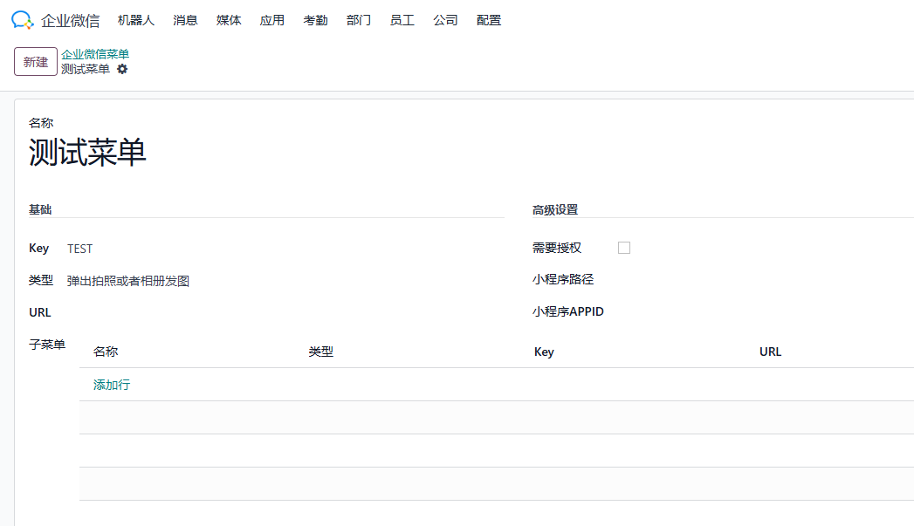Sort submenu table by 名称 column header

click(106, 352)
